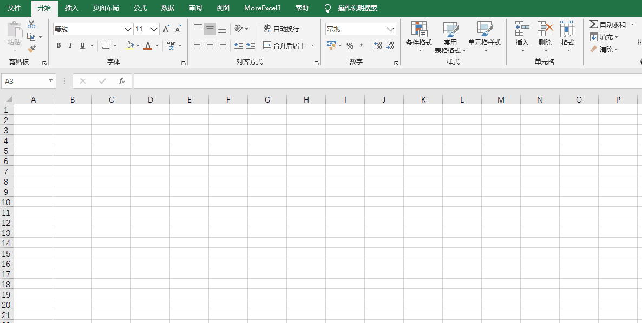642x323 pixels.
Task: Apply the red font color swatch
Action: [x=148, y=46]
